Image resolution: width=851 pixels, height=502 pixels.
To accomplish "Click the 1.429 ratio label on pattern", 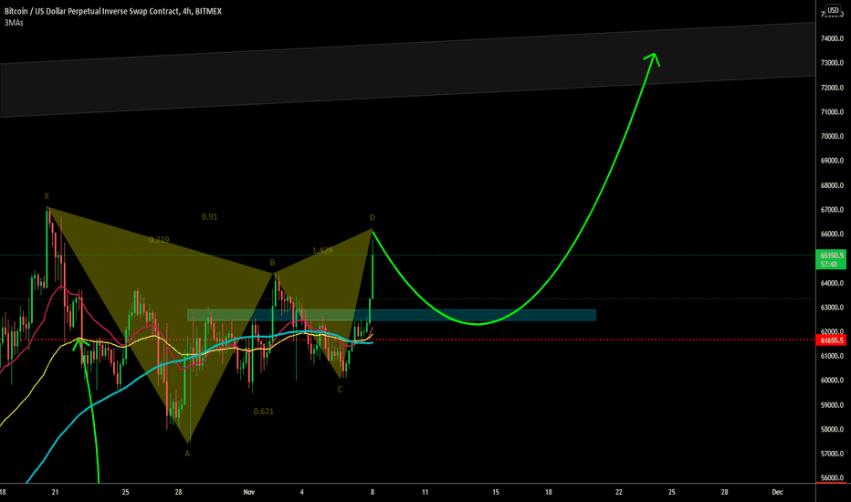I will click(x=322, y=250).
